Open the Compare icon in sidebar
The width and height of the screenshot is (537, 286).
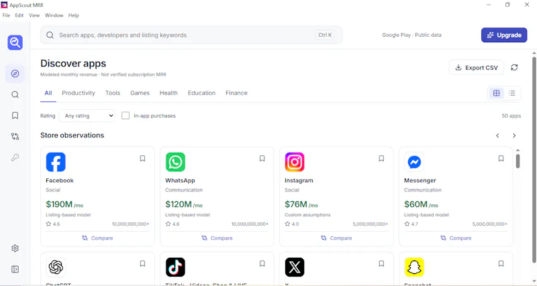pyautogui.click(x=15, y=137)
